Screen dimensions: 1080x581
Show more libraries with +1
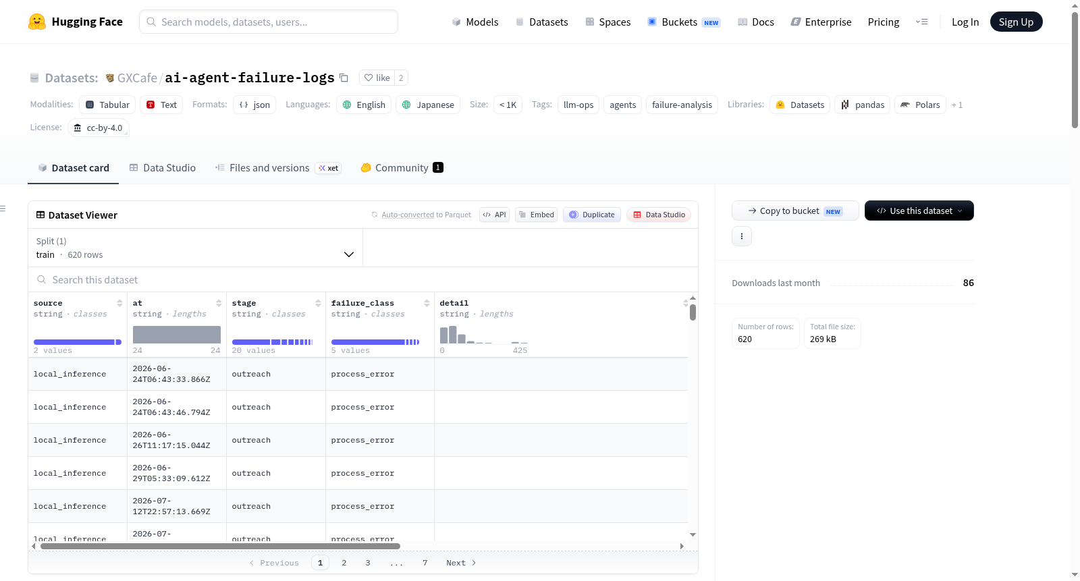pos(956,105)
